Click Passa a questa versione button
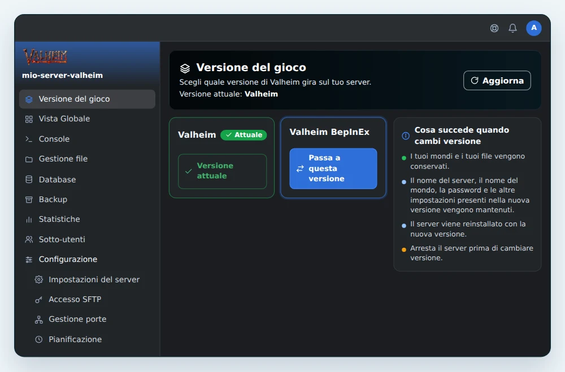 [333, 169]
